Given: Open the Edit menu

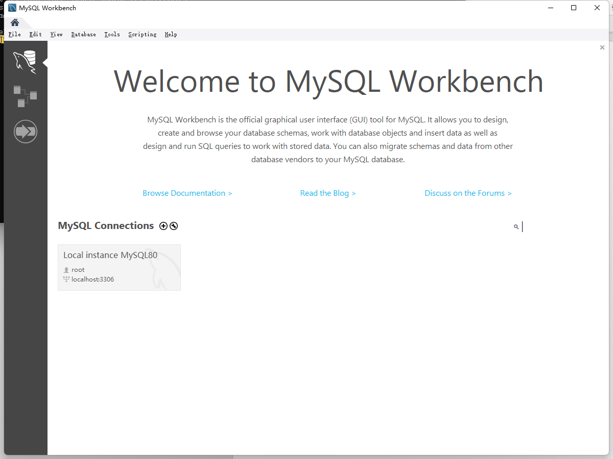Looking at the screenshot, I should click(36, 34).
